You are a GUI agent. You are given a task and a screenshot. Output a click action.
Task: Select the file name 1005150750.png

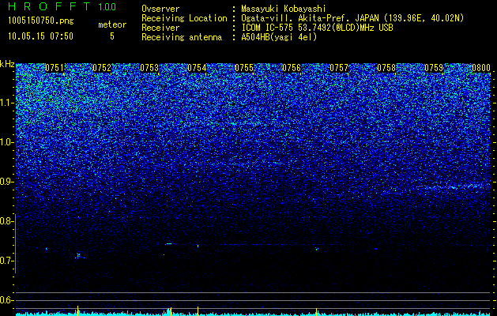pyautogui.click(x=41, y=21)
